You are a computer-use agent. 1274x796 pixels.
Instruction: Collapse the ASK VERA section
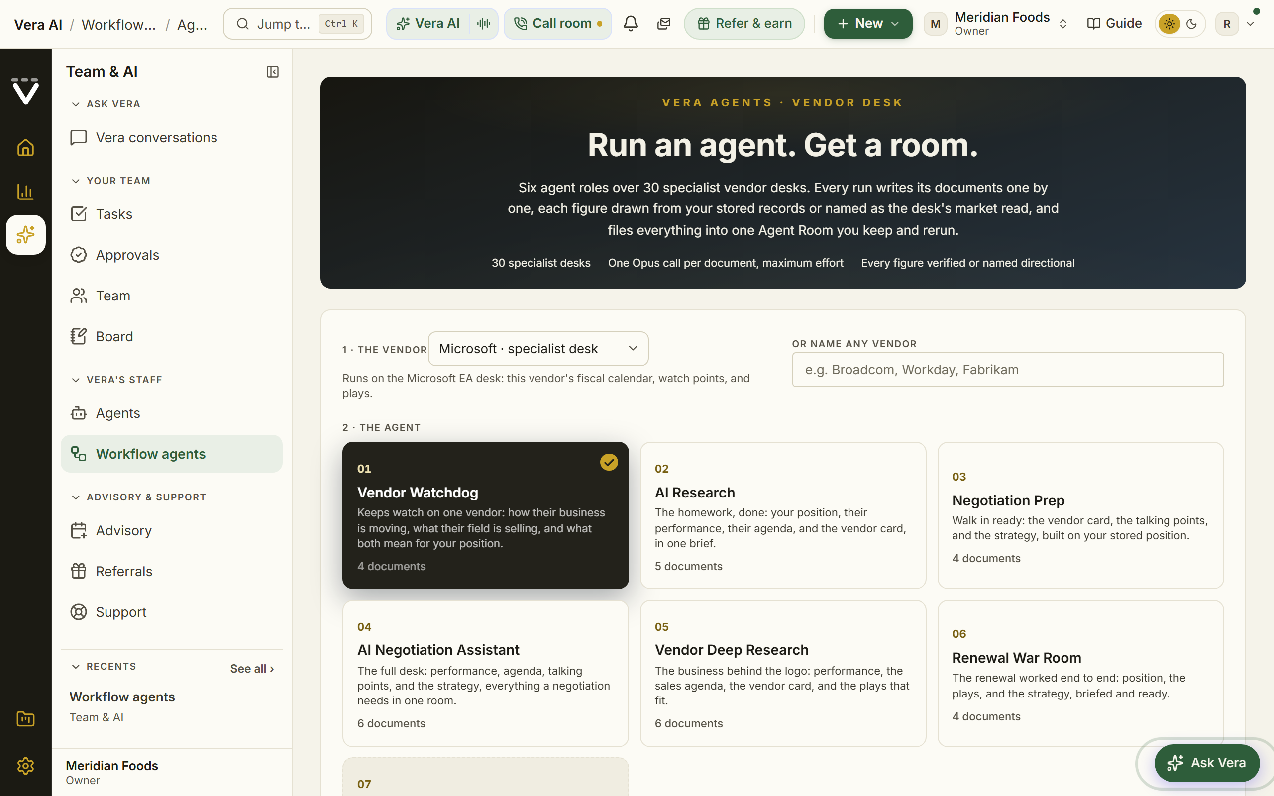[x=106, y=104]
